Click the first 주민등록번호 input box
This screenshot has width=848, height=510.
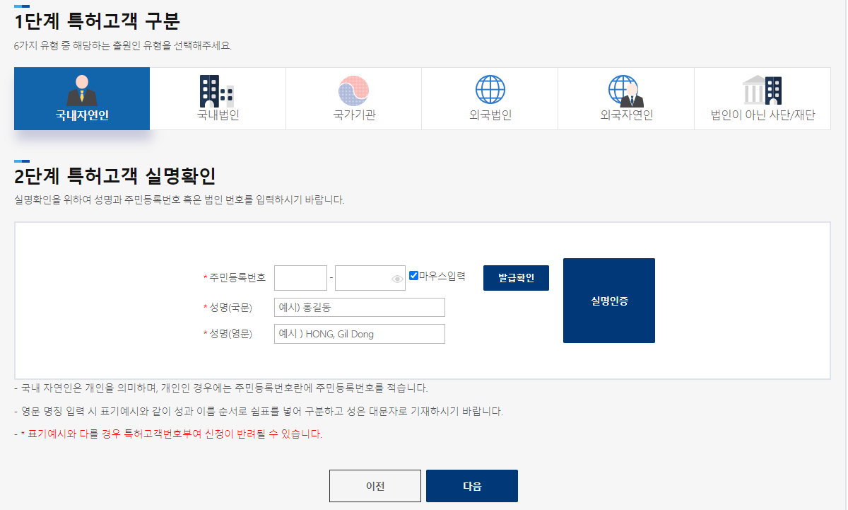(300, 277)
